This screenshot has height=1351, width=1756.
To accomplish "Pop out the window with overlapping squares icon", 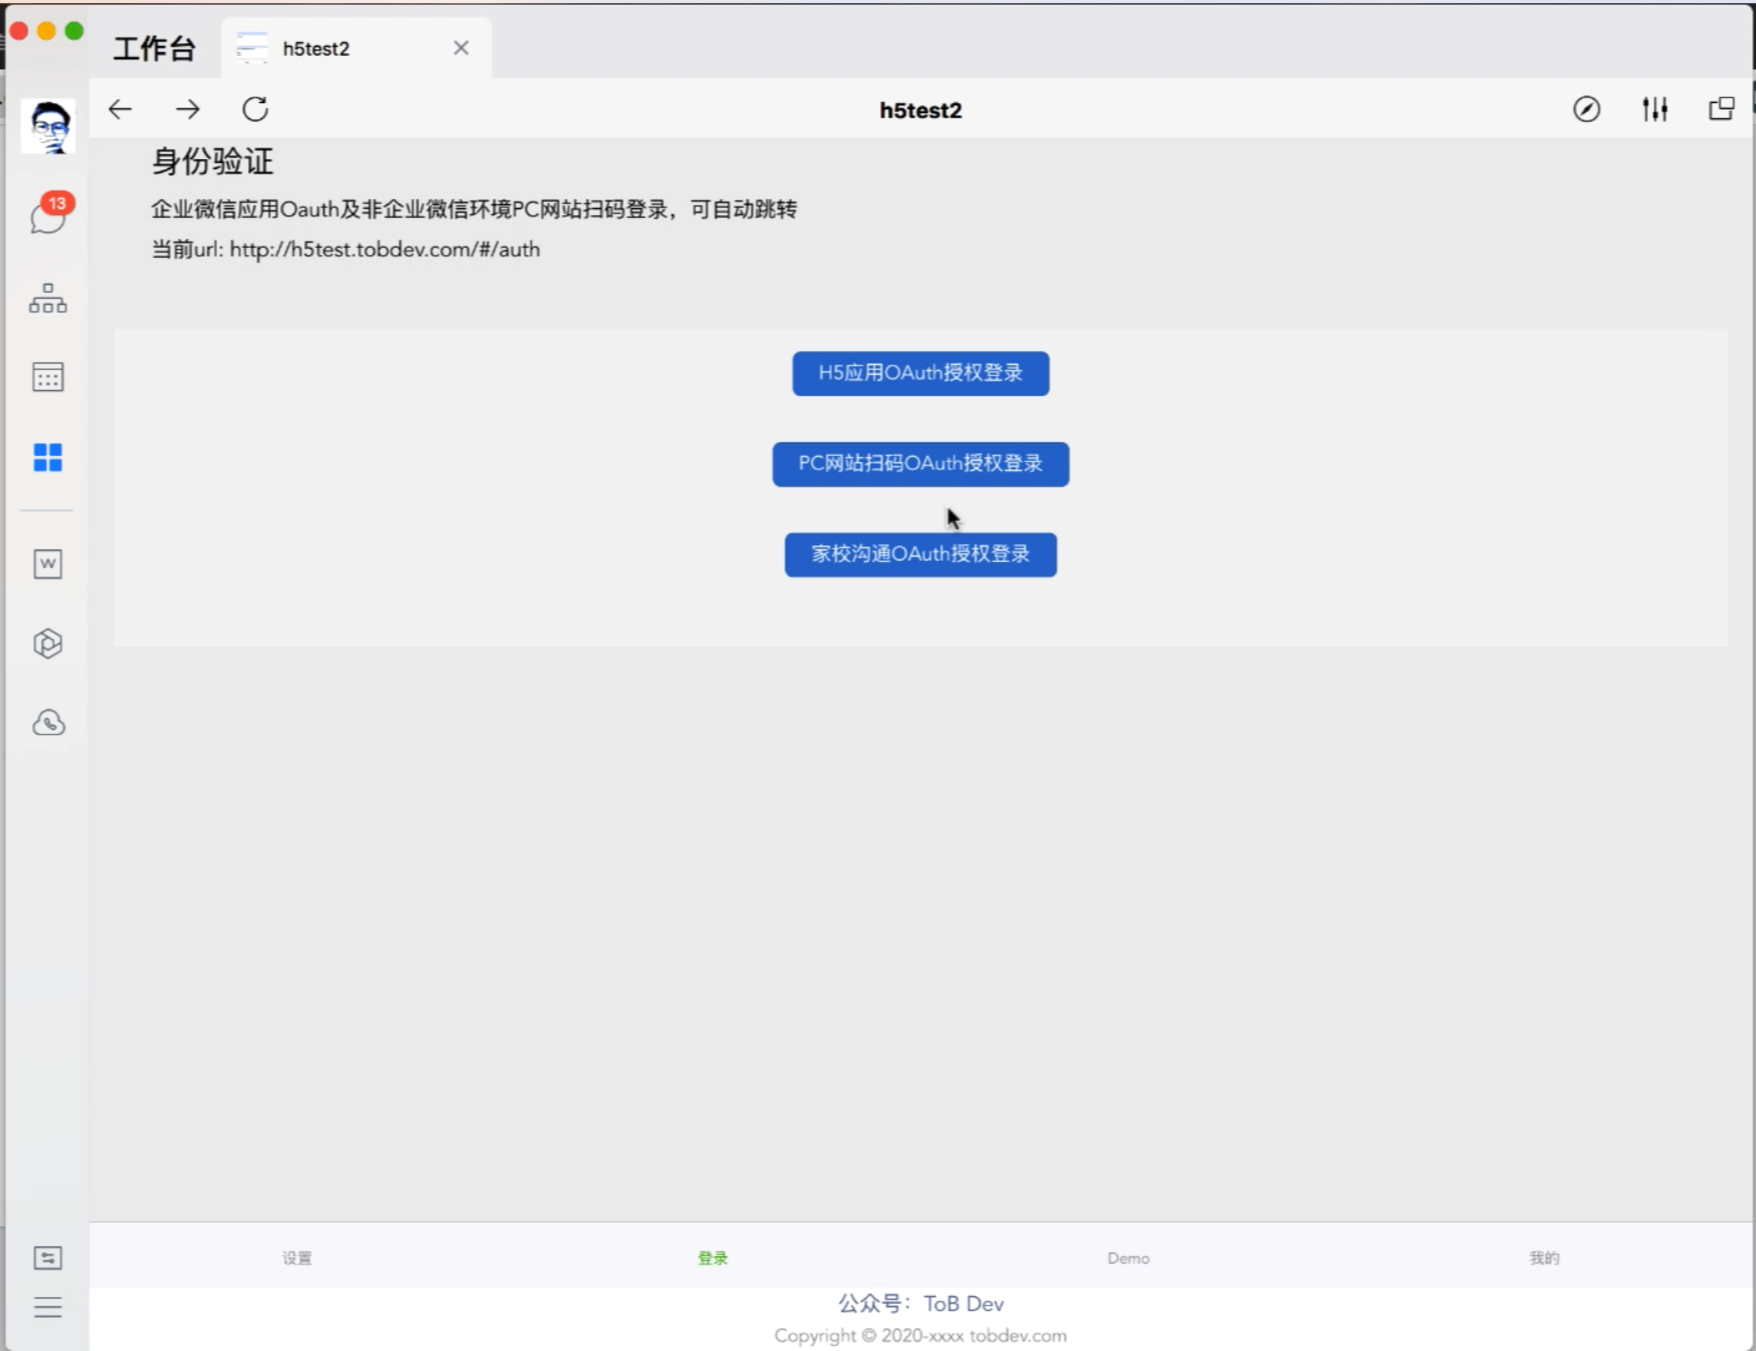I will pyautogui.click(x=1721, y=108).
